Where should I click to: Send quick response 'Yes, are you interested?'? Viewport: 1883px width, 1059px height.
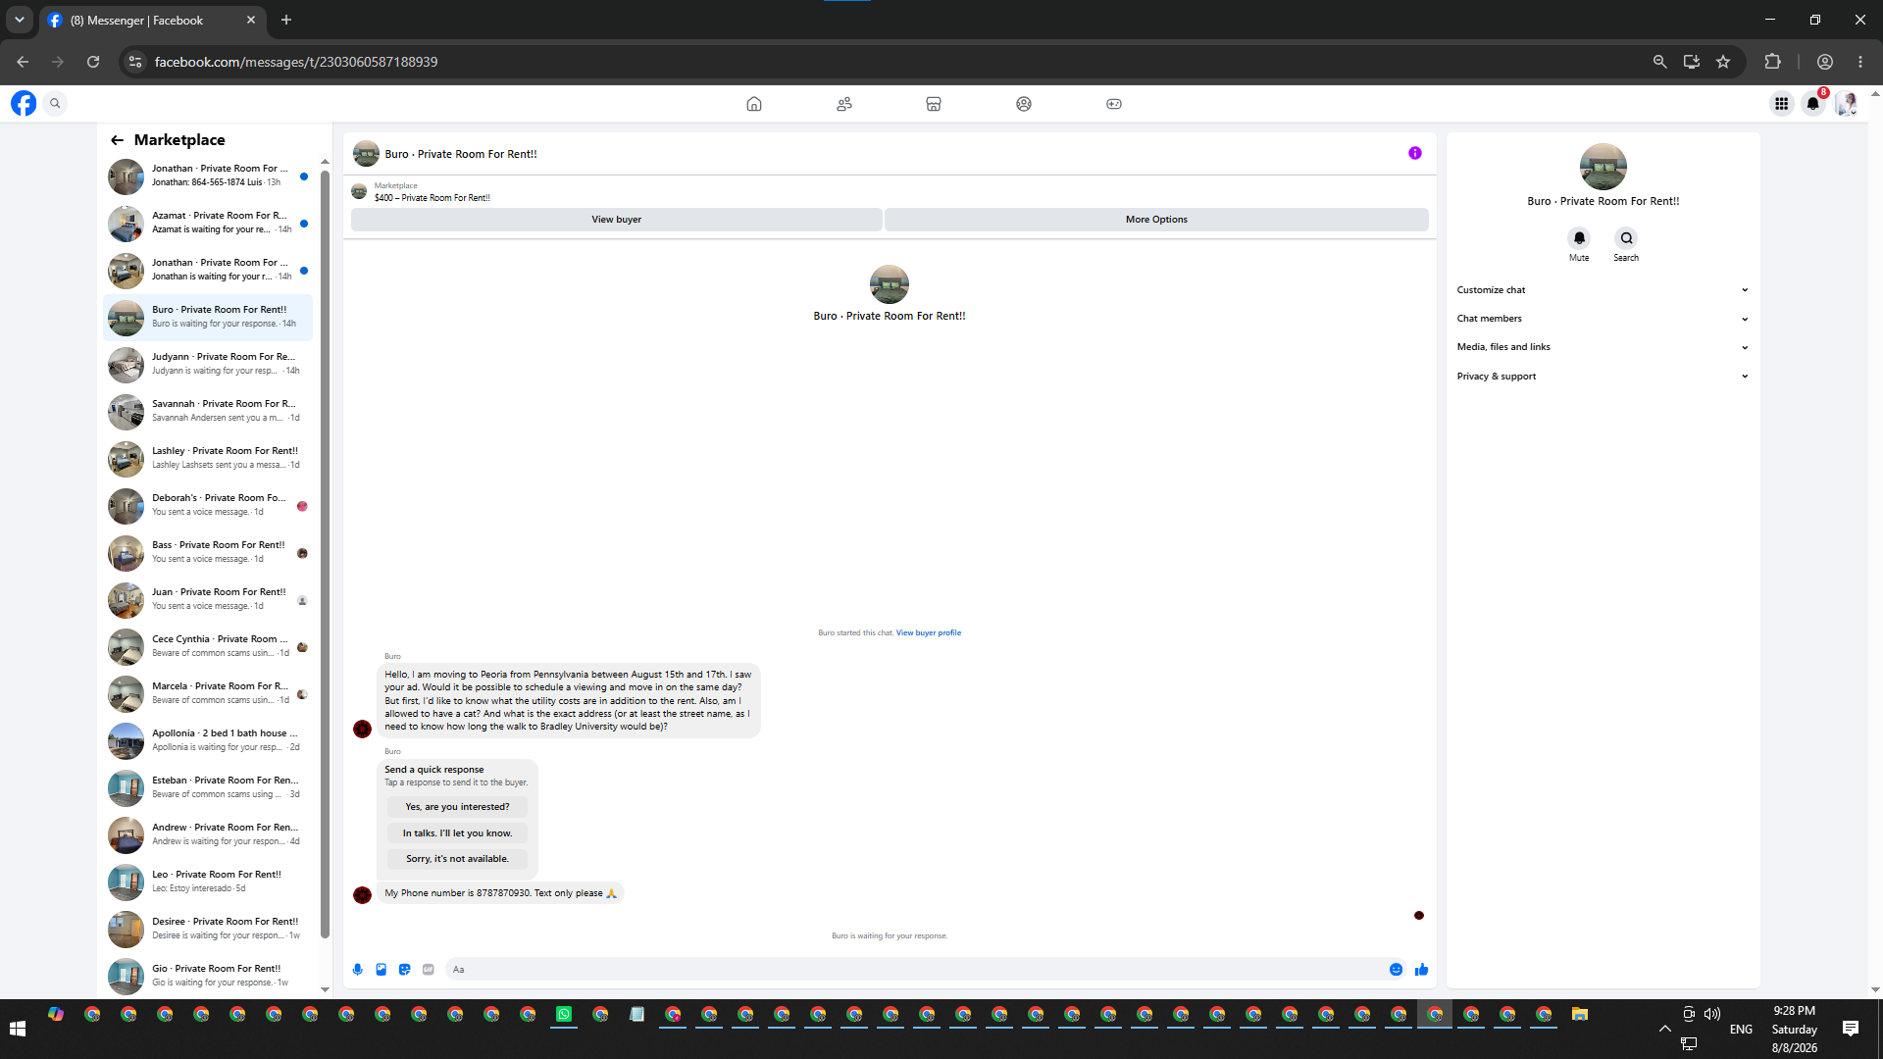click(x=457, y=807)
